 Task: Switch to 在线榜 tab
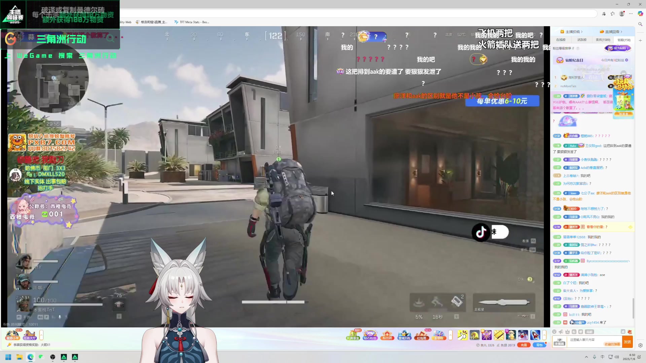561,40
